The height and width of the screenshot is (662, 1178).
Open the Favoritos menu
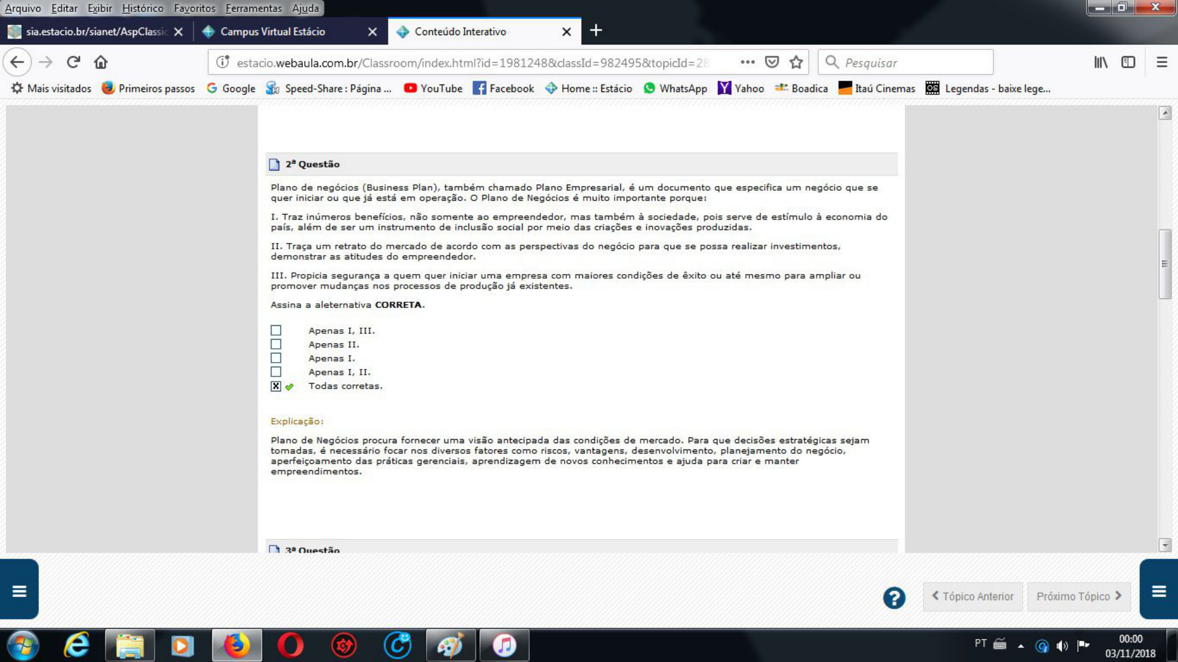point(194,8)
